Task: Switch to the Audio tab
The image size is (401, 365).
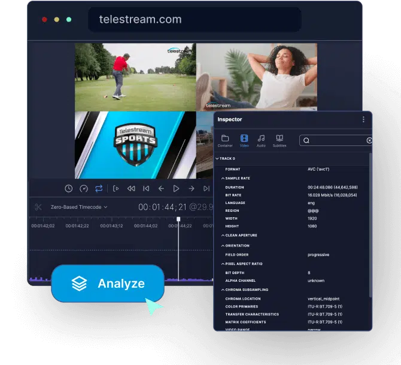Action: (x=261, y=141)
